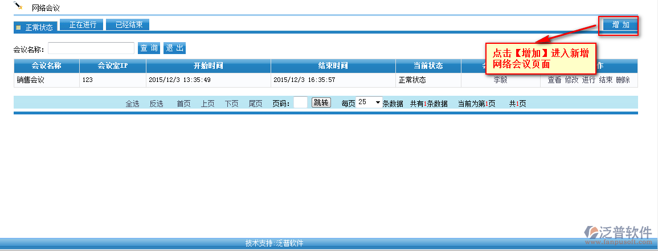Click the 会议室IP column header
This screenshot has width=658, height=251.
pyautogui.click(x=113, y=66)
